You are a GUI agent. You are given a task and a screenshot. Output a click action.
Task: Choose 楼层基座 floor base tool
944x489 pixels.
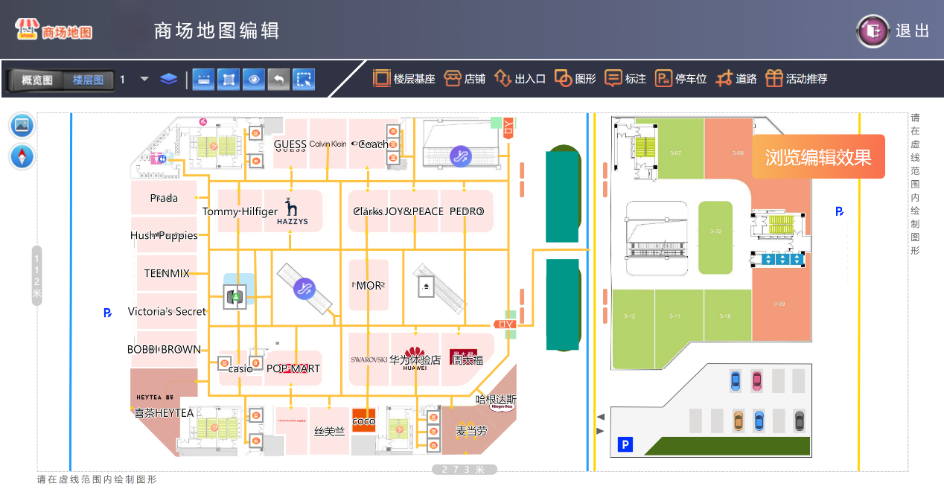tap(404, 79)
